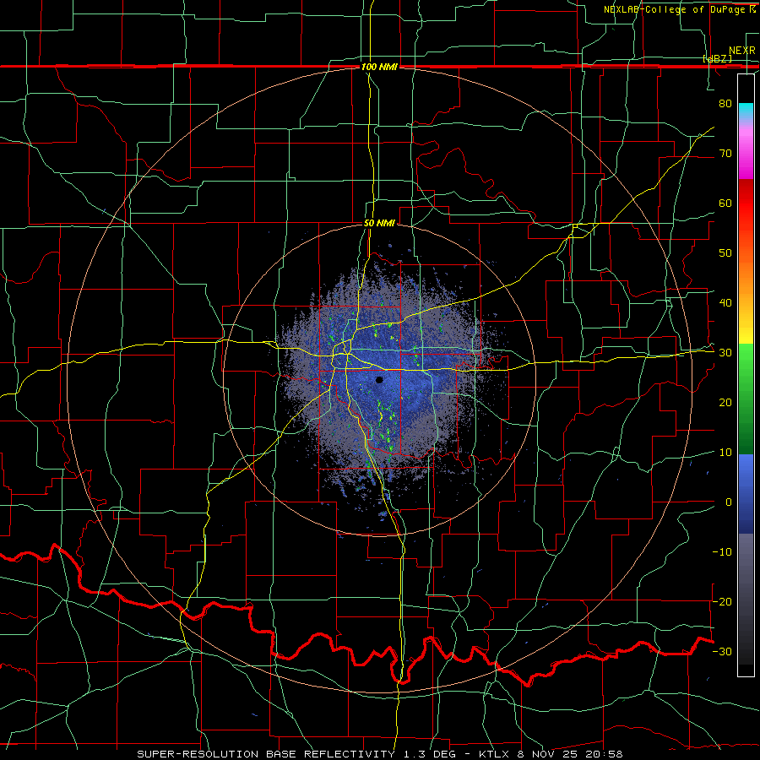Click the cyan top band of the color bar
This screenshot has width=760, height=760.
click(x=746, y=111)
